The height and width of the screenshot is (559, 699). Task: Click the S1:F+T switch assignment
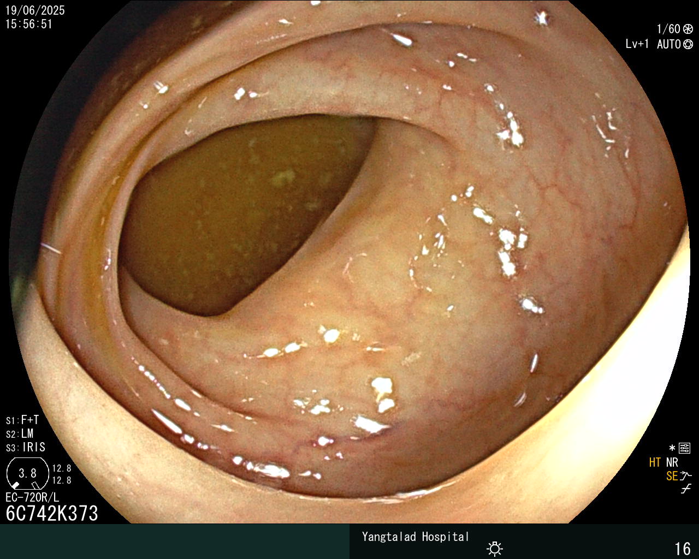(22, 420)
